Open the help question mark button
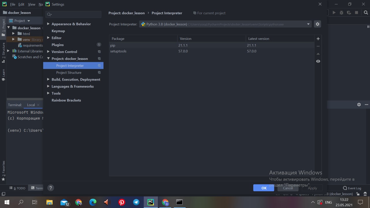 point(51,188)
